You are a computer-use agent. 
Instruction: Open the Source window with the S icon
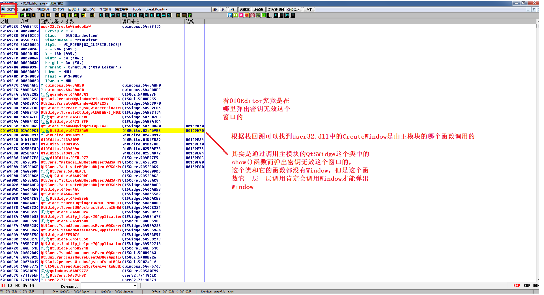click(169, 15)
